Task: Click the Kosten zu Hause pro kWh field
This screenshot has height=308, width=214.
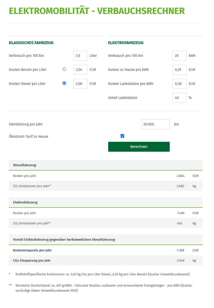Action: (179, 70)
